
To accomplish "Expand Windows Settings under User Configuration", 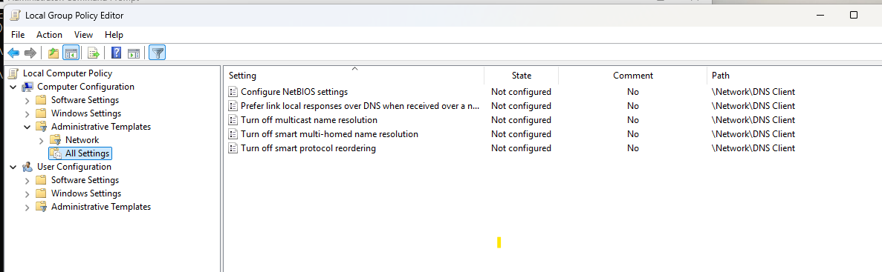I will (x=27, y=193).
